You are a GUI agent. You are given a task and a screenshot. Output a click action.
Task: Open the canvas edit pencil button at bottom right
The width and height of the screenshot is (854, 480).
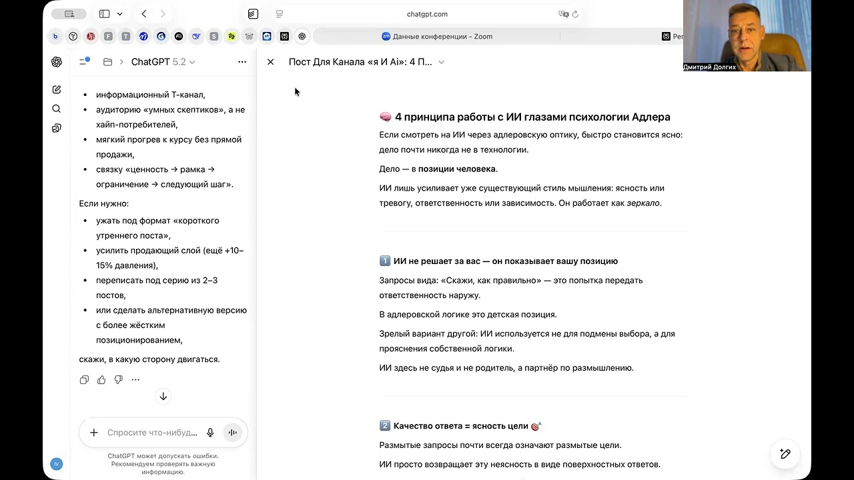pos(785,454)
